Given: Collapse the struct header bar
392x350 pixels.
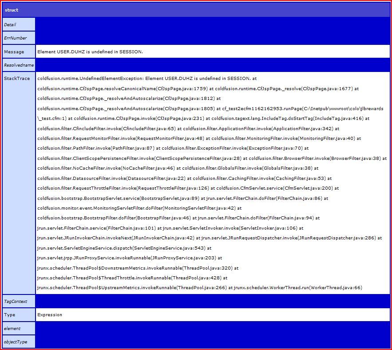Looking at the screenshot, I should (196, 10).
